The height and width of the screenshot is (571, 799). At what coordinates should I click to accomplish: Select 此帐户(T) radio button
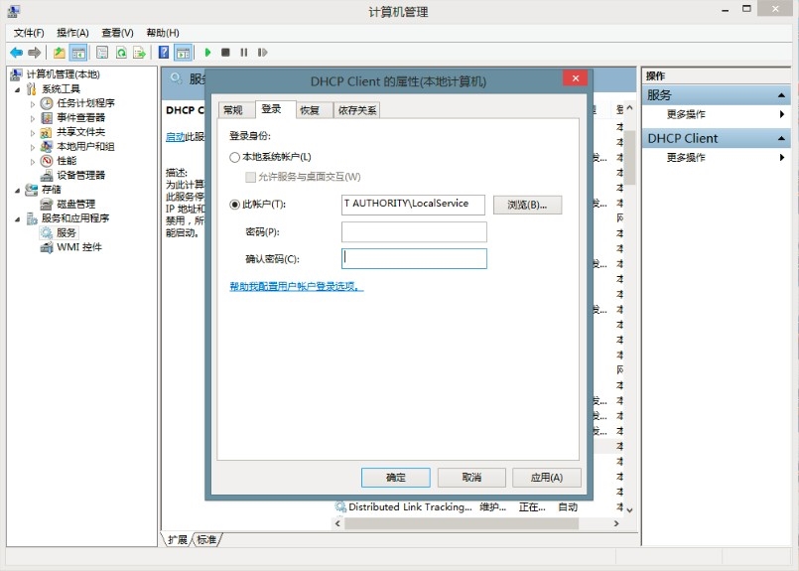point(234,205)
